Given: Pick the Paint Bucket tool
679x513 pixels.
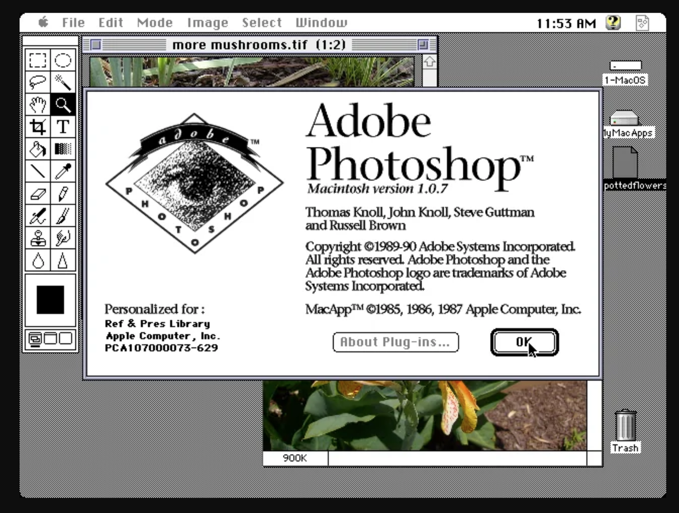Looking at the screenshot, I should [x=38, y=149].
